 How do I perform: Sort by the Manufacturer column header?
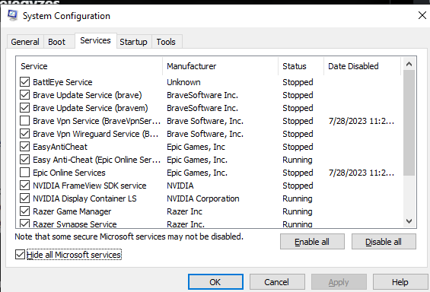point(220,66)
